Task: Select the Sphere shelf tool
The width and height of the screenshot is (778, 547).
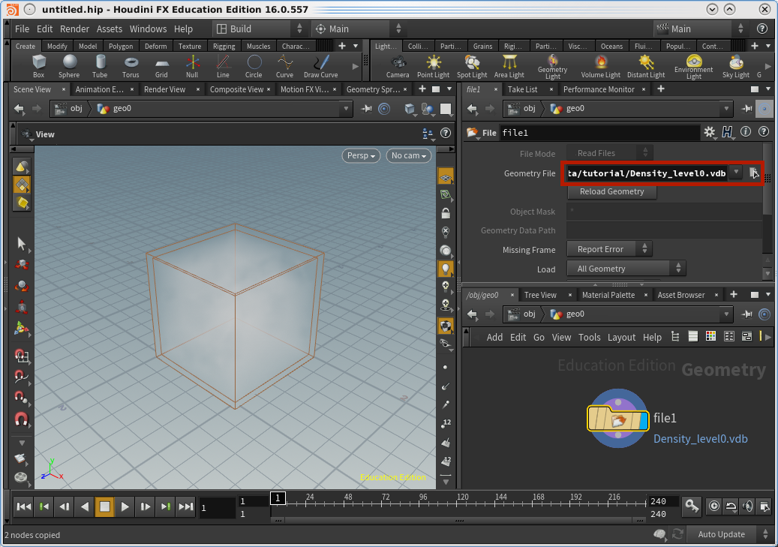Action: (69, 66)
